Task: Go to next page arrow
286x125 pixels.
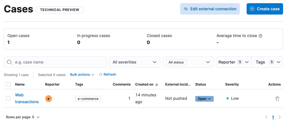Action: (280, 117)
